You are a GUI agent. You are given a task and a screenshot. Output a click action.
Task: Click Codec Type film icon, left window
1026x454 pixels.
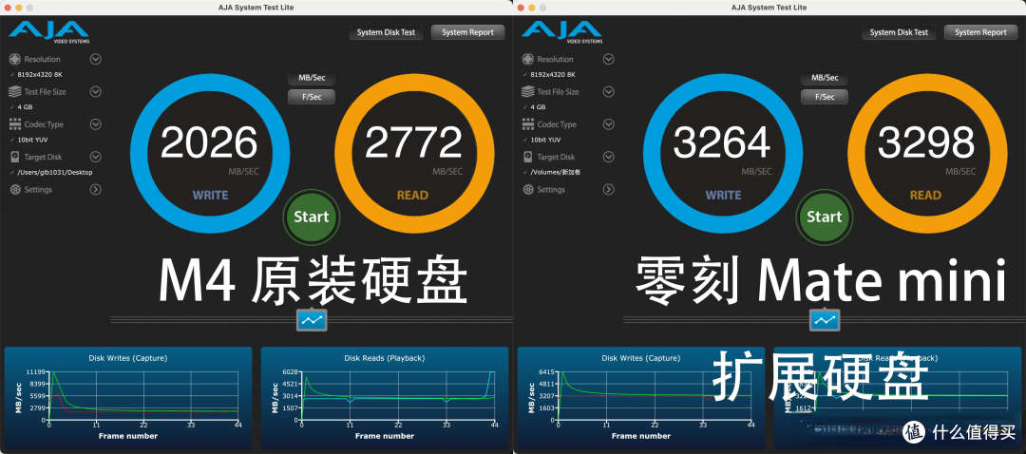[x=14, y=124]
